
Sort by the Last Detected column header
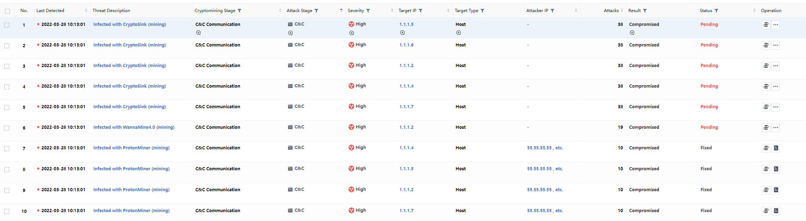click(86, 11)
